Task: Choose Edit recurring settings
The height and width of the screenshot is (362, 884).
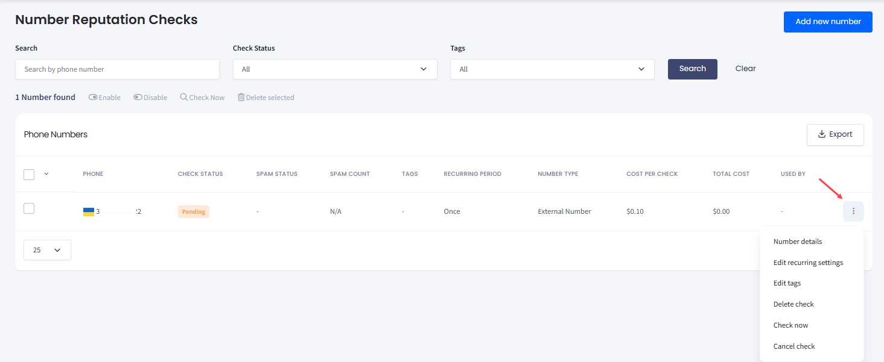Action: pyautogui.click(x=808, y=263)
